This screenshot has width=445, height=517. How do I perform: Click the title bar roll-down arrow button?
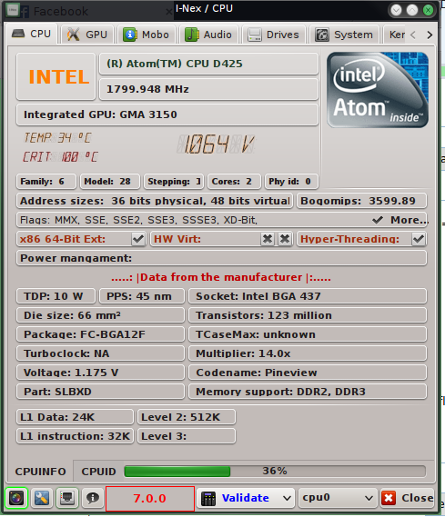tap(396, 11)
